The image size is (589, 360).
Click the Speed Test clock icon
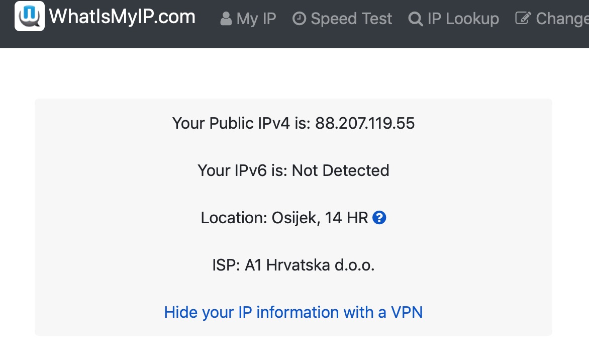299,19
